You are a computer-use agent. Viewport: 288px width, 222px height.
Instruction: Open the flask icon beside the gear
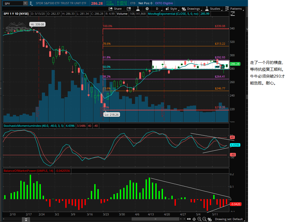pyautogui.click(x=138, y=9)
